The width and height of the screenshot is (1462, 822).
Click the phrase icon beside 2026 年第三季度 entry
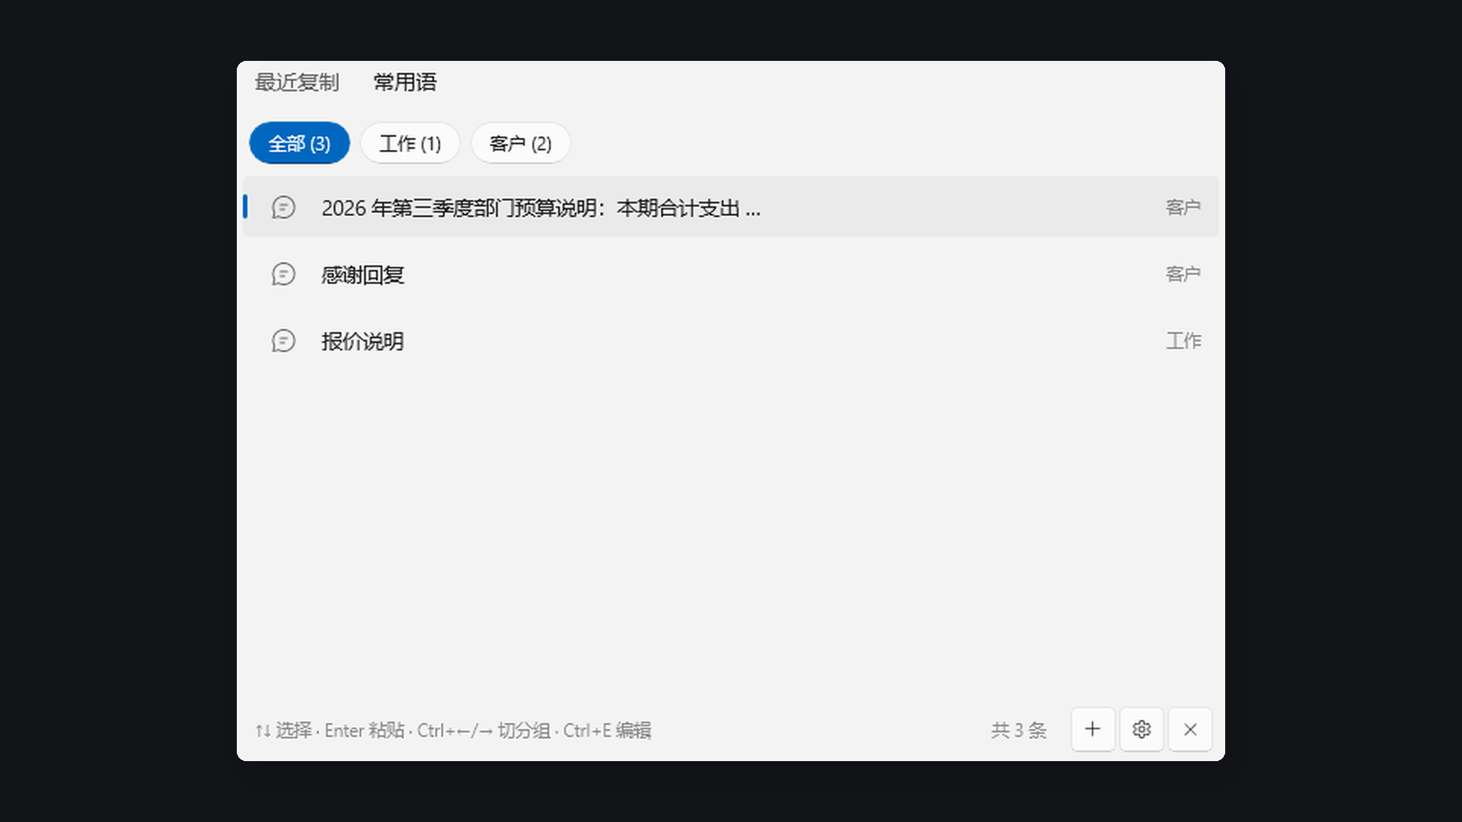[283, 207]
